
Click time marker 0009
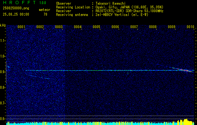[172, 27]
